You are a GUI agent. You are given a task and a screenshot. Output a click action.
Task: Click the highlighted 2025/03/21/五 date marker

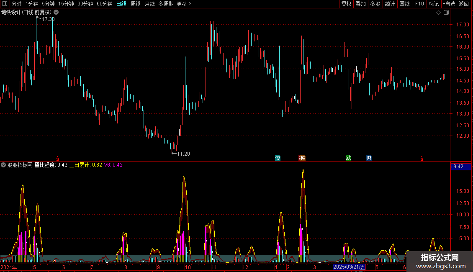349,267
